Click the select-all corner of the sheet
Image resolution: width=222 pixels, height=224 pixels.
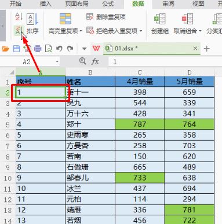[x=12, y=72]
